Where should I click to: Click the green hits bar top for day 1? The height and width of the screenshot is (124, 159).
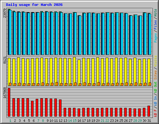coord(9,10)
